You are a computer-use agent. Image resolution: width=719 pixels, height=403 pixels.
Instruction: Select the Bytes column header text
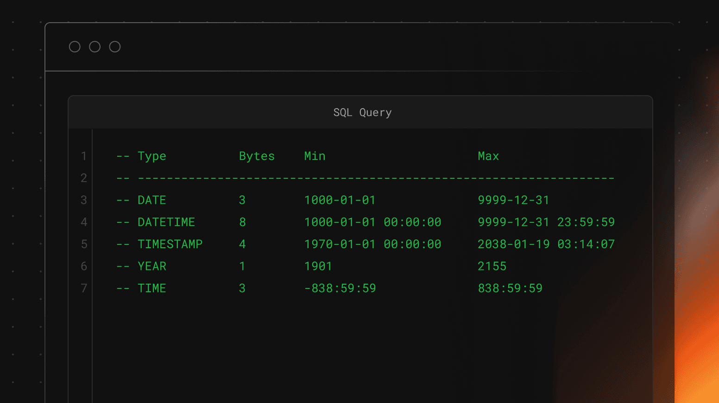(x=257, y=156)
